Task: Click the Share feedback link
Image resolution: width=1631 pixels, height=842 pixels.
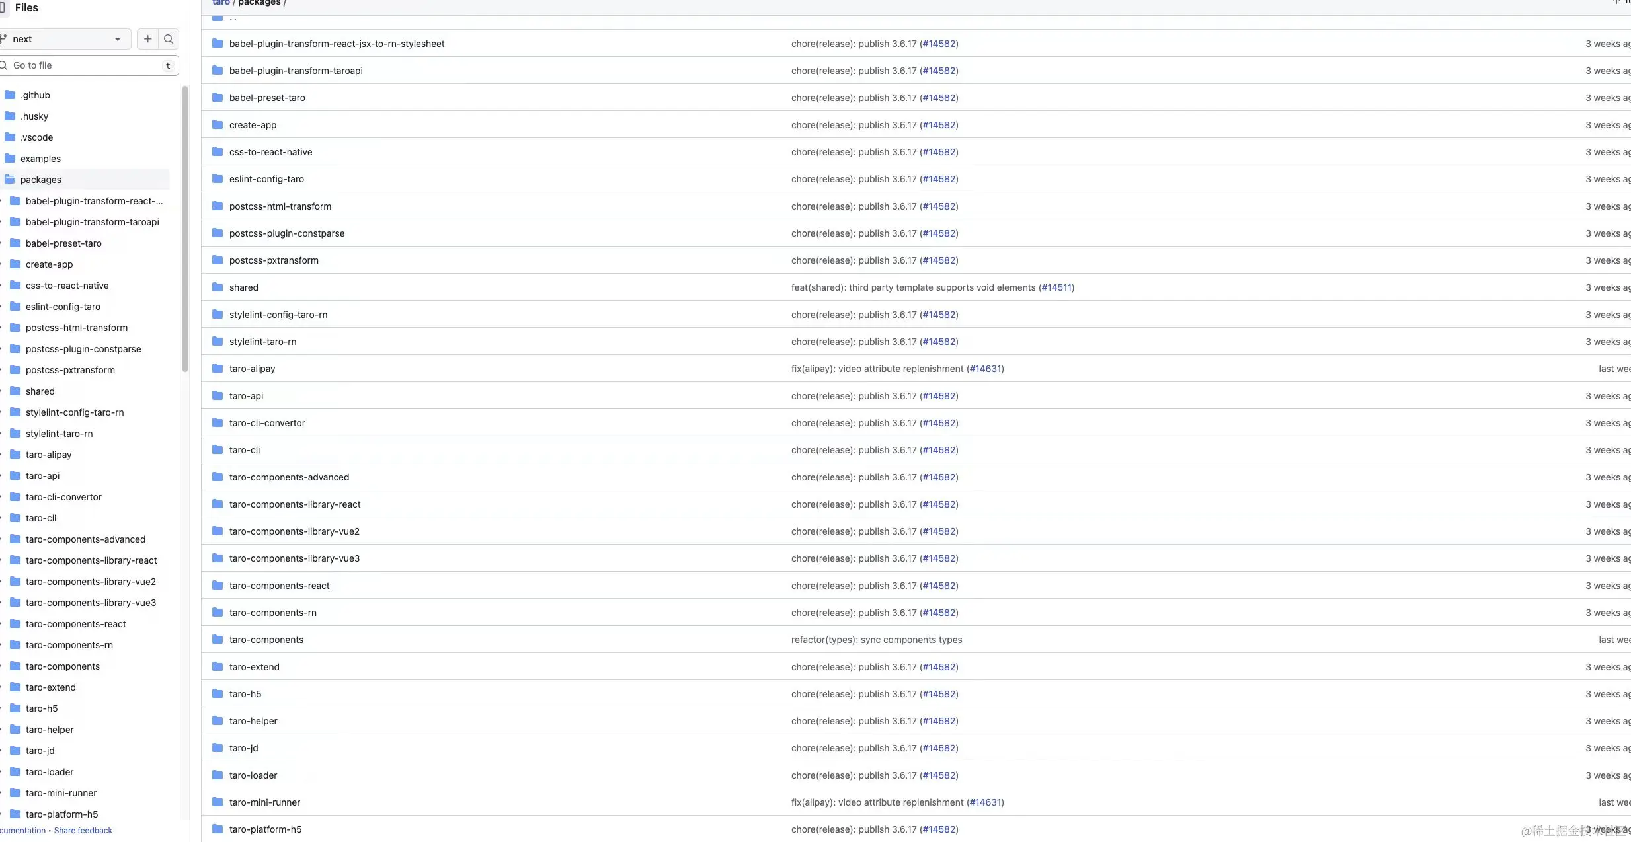Action: 83,831
